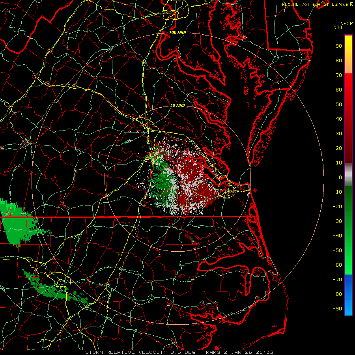Click the positive 40 scale value

click(339, 119)
